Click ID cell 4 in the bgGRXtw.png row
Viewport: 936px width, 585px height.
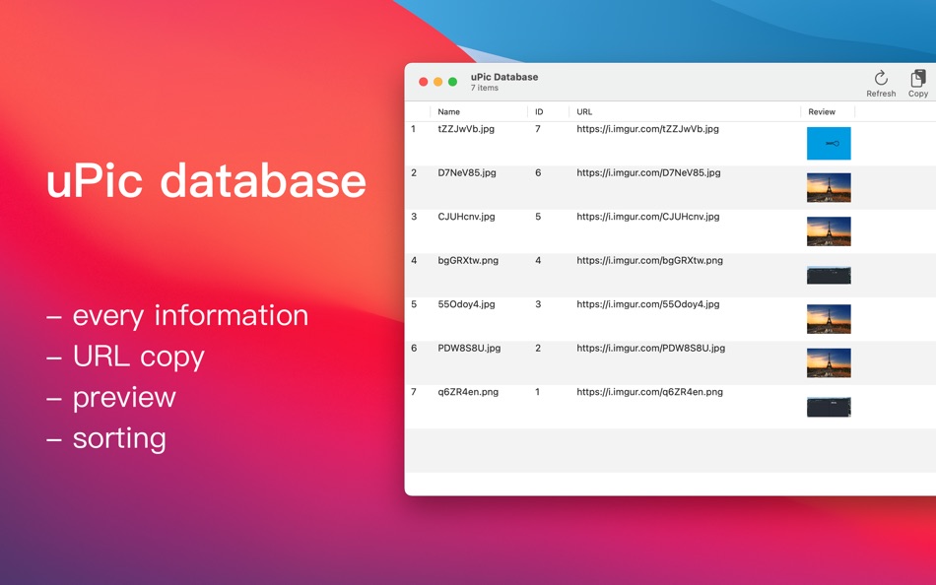[538, 260]
